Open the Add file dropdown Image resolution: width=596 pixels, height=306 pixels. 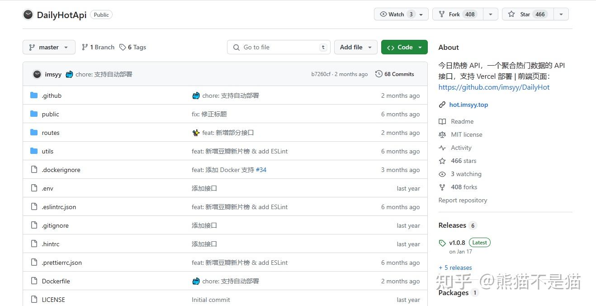coord(355,47)
